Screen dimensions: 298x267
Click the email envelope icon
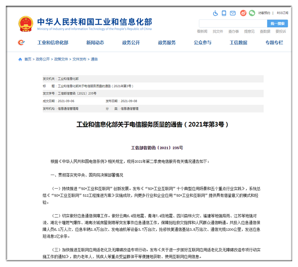coord(233,13)
